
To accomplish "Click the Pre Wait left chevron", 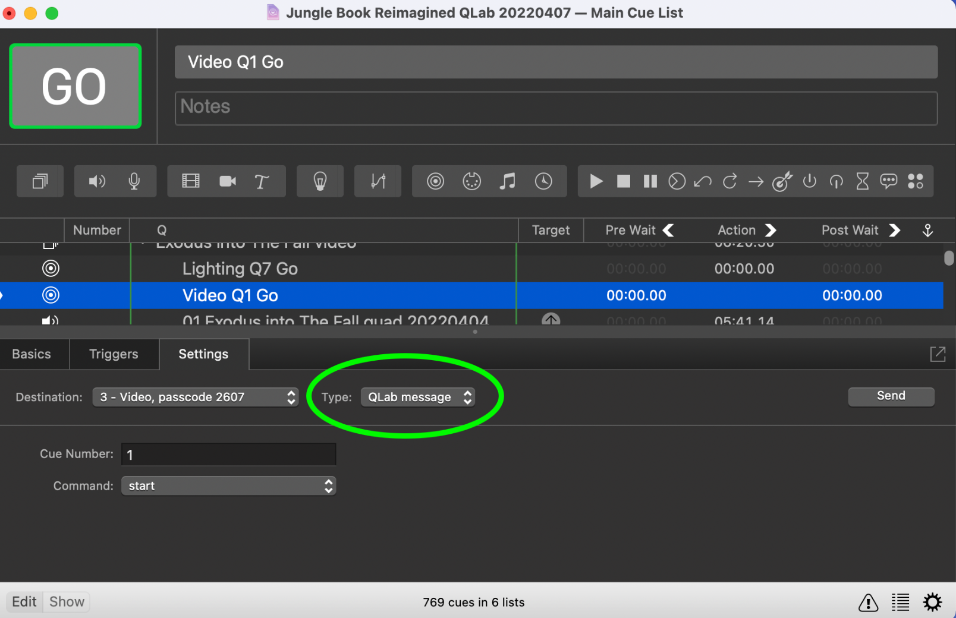I will 669,231.
